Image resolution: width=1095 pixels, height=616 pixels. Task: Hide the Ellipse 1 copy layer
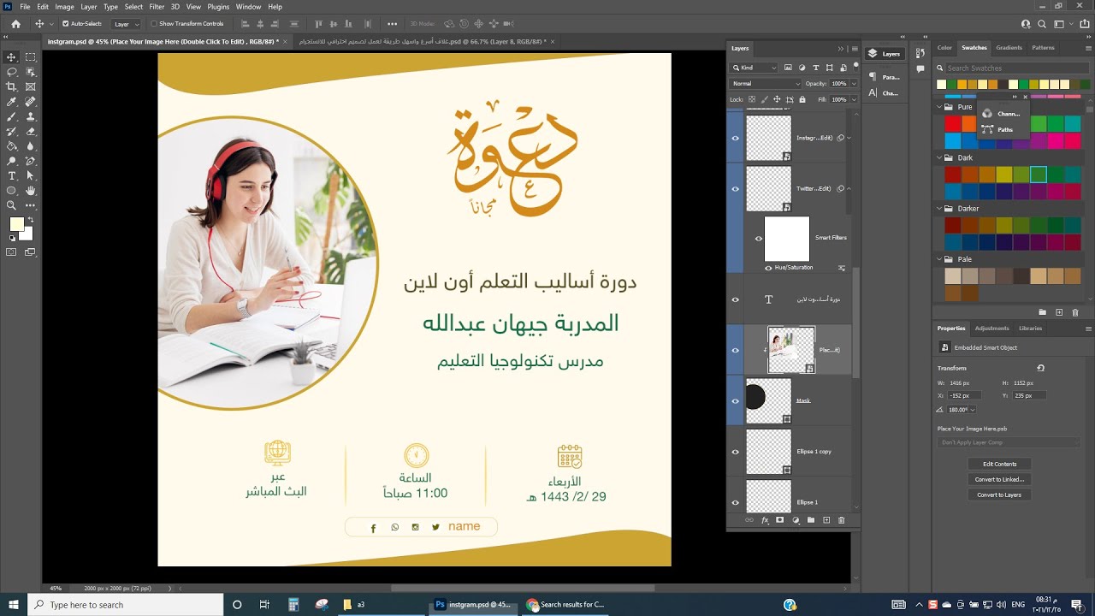(735, 451)
